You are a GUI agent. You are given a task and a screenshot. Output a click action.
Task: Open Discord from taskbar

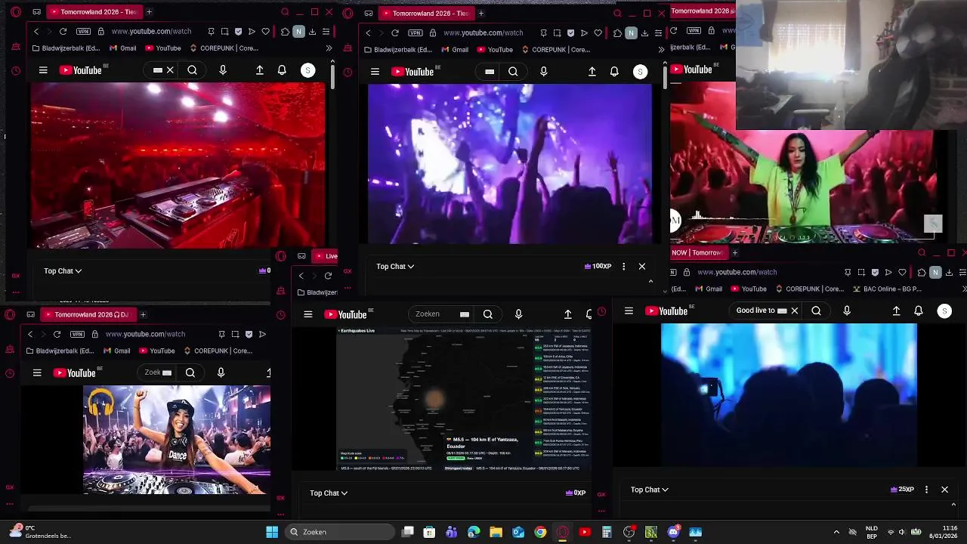click(x=673, y=532)
